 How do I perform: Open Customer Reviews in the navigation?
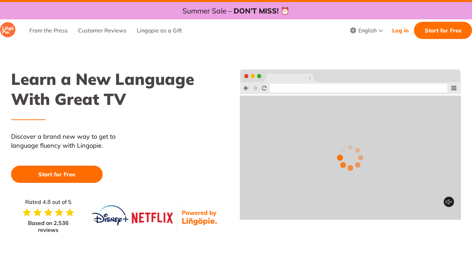pos(102,30)
